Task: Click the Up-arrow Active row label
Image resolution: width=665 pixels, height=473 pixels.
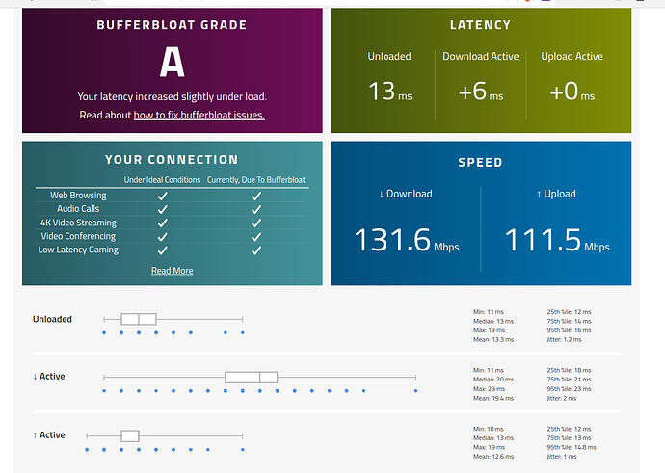Action: tap(49, 435)
